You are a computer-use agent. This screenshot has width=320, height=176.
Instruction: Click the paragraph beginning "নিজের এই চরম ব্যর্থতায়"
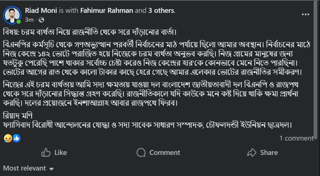click(x=156, y=93)
